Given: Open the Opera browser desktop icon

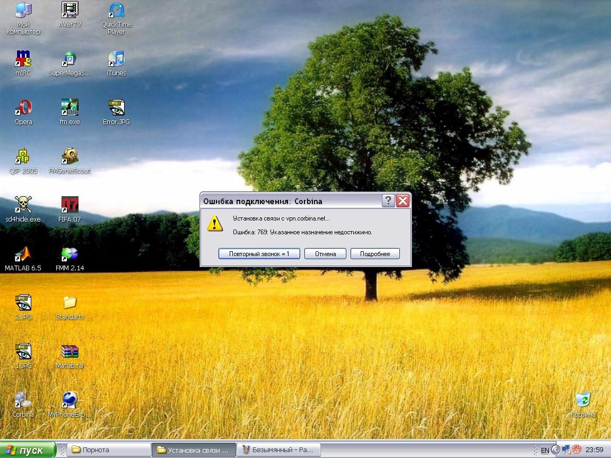Looking at the screenshot, I should 23,108.
